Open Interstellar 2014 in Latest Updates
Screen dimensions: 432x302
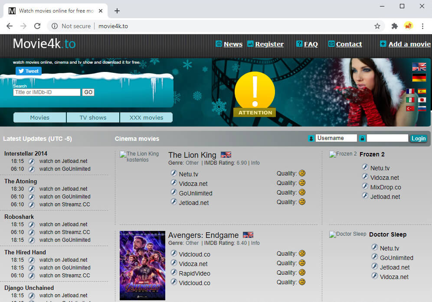click(x=26, y=154)
